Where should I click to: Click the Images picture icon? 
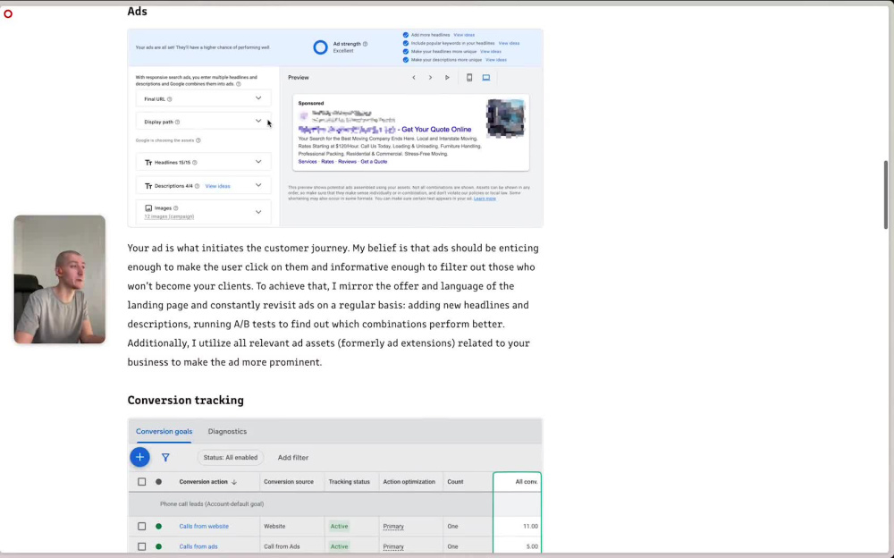[x=148, y=208]
